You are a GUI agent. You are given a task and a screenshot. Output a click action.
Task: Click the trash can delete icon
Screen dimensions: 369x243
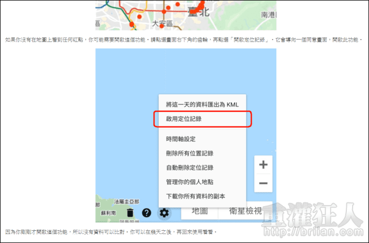[130, 213]
